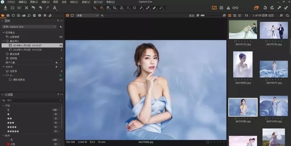Click the exposure warning triangle icon
The width and height of the screenshot is (291, 146).
tap(228, 8)
